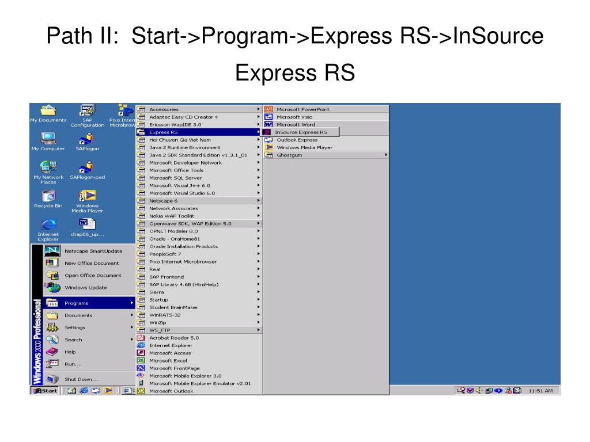Open the Recycle Bin icon
Image resolution: width=590 pixels, height=442 pixels.
[48, 199]
